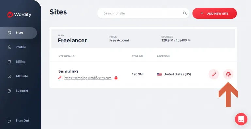Open the Sites menu item
Screen dimensions: 251x129
(x=18, y=33)
